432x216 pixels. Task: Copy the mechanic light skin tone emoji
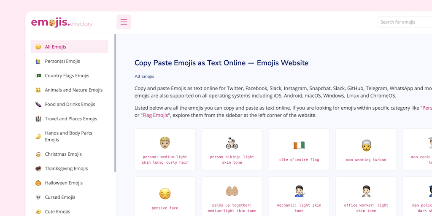299,191
